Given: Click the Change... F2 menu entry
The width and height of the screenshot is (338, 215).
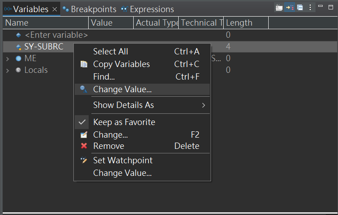Looking at the screenshot, I should 111,135.
